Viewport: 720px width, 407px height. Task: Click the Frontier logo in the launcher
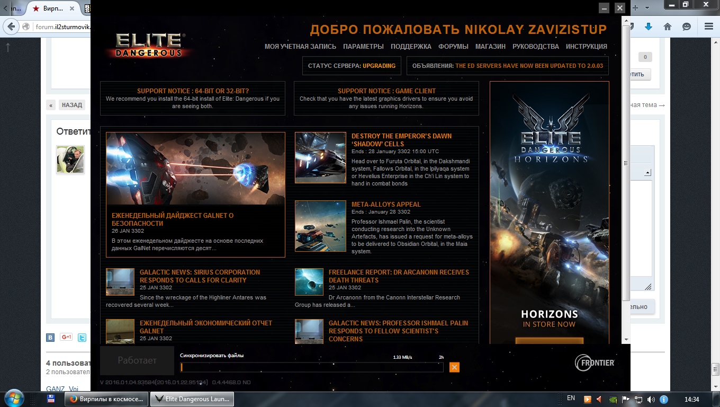pos(595,362)
